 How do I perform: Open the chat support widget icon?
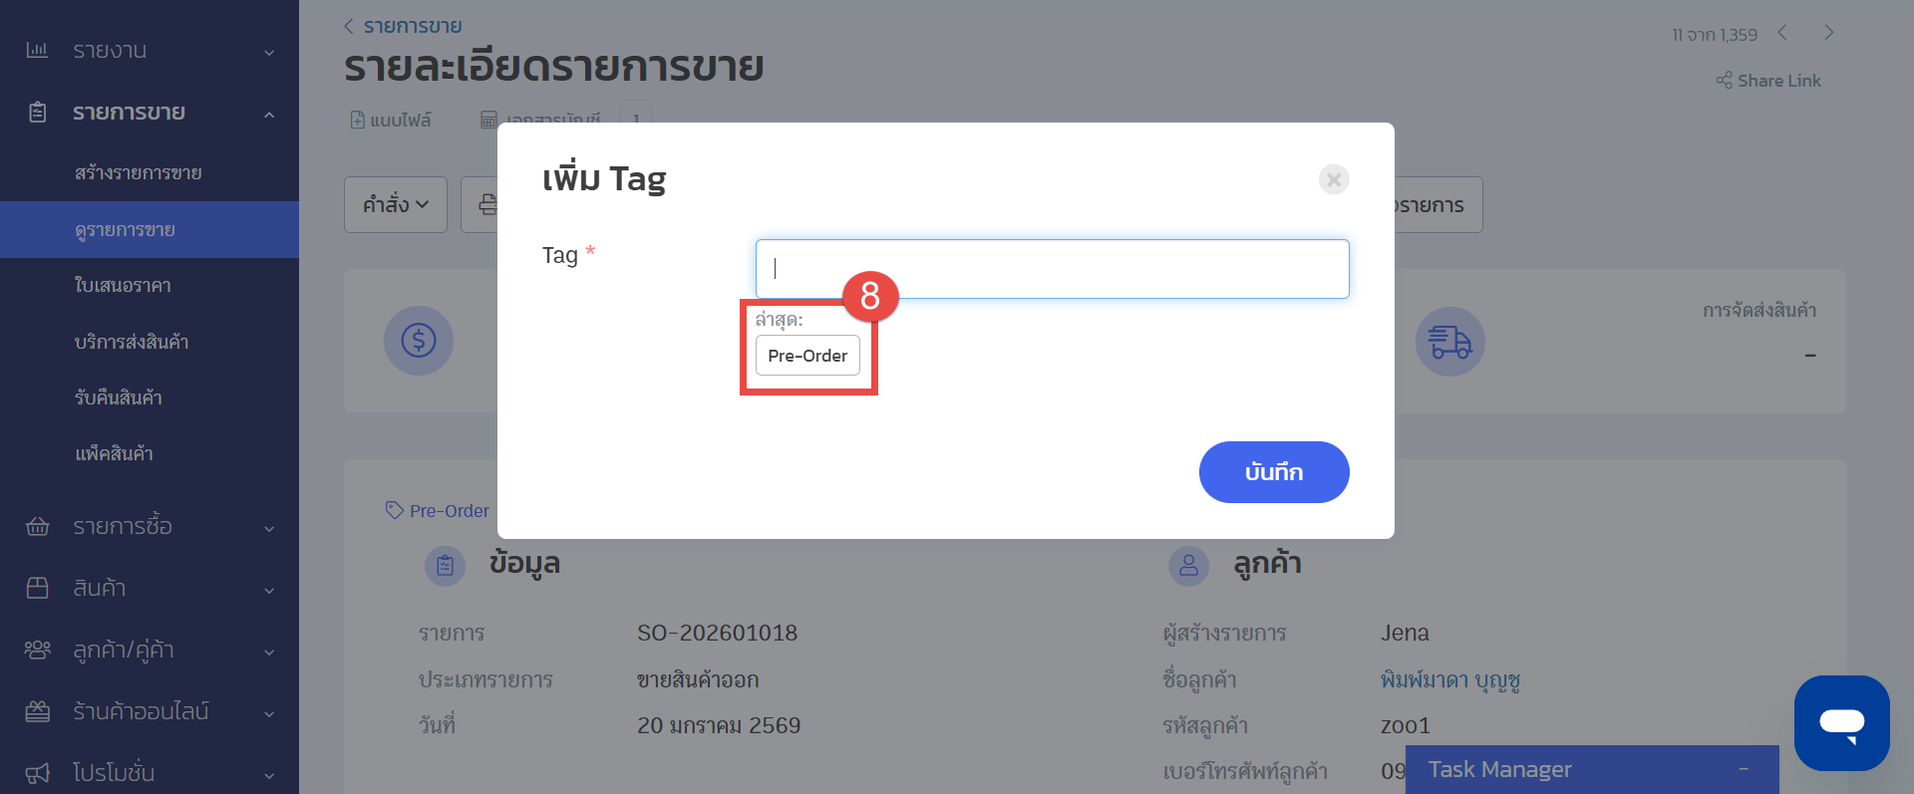click(1840, 722)
